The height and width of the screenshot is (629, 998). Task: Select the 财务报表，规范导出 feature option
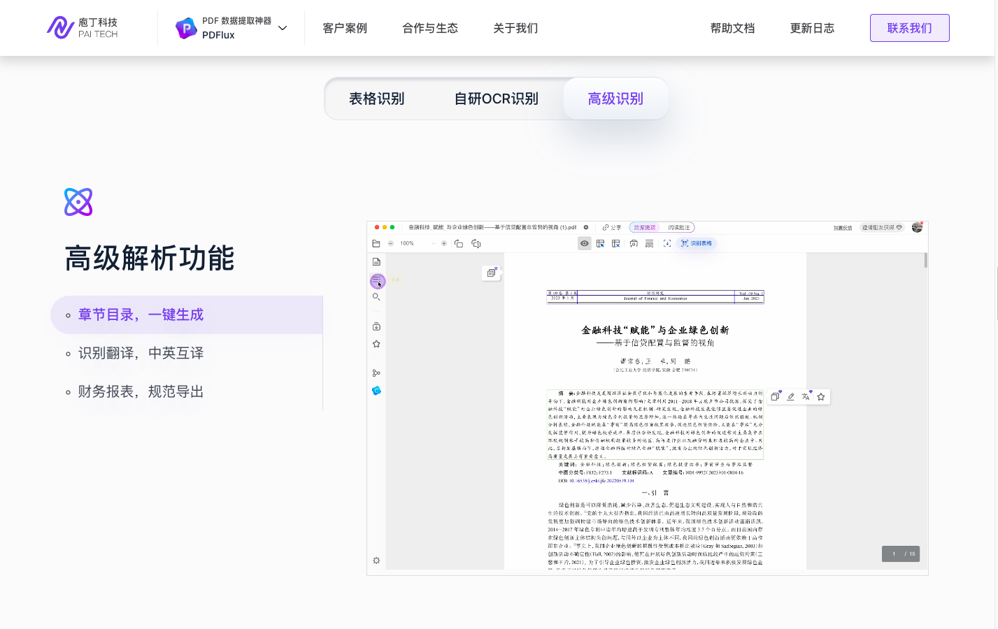tap(141, 391)
